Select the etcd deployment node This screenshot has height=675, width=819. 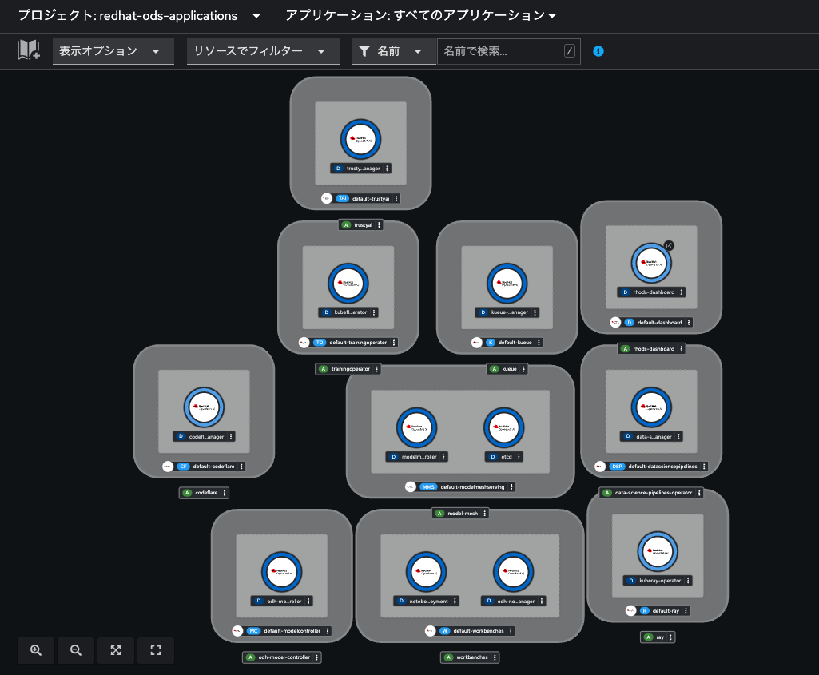coord(503,427)
